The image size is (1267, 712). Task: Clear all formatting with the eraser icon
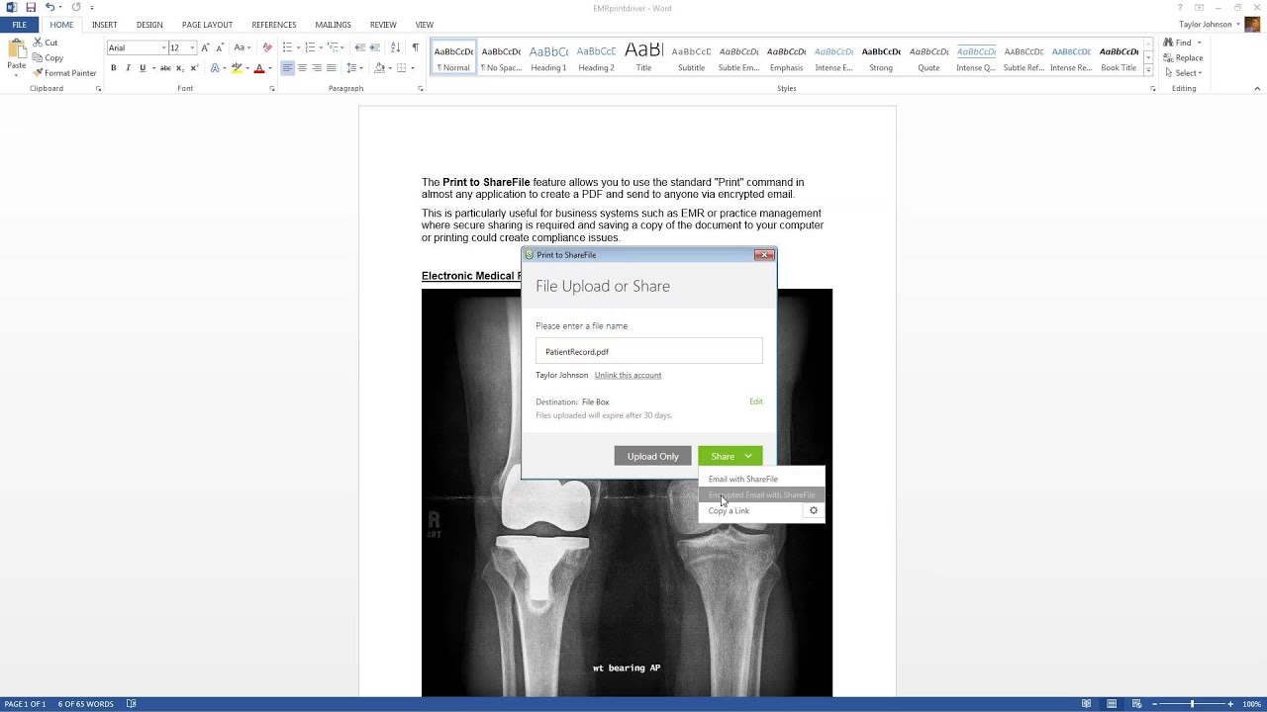pos(267,47)
